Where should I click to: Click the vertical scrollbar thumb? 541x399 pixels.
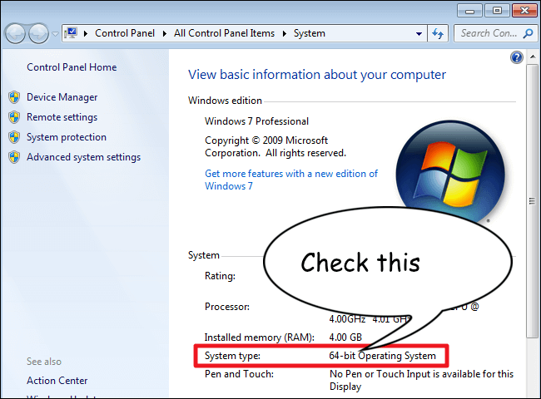pyautogui.click(x=532, y=201)
